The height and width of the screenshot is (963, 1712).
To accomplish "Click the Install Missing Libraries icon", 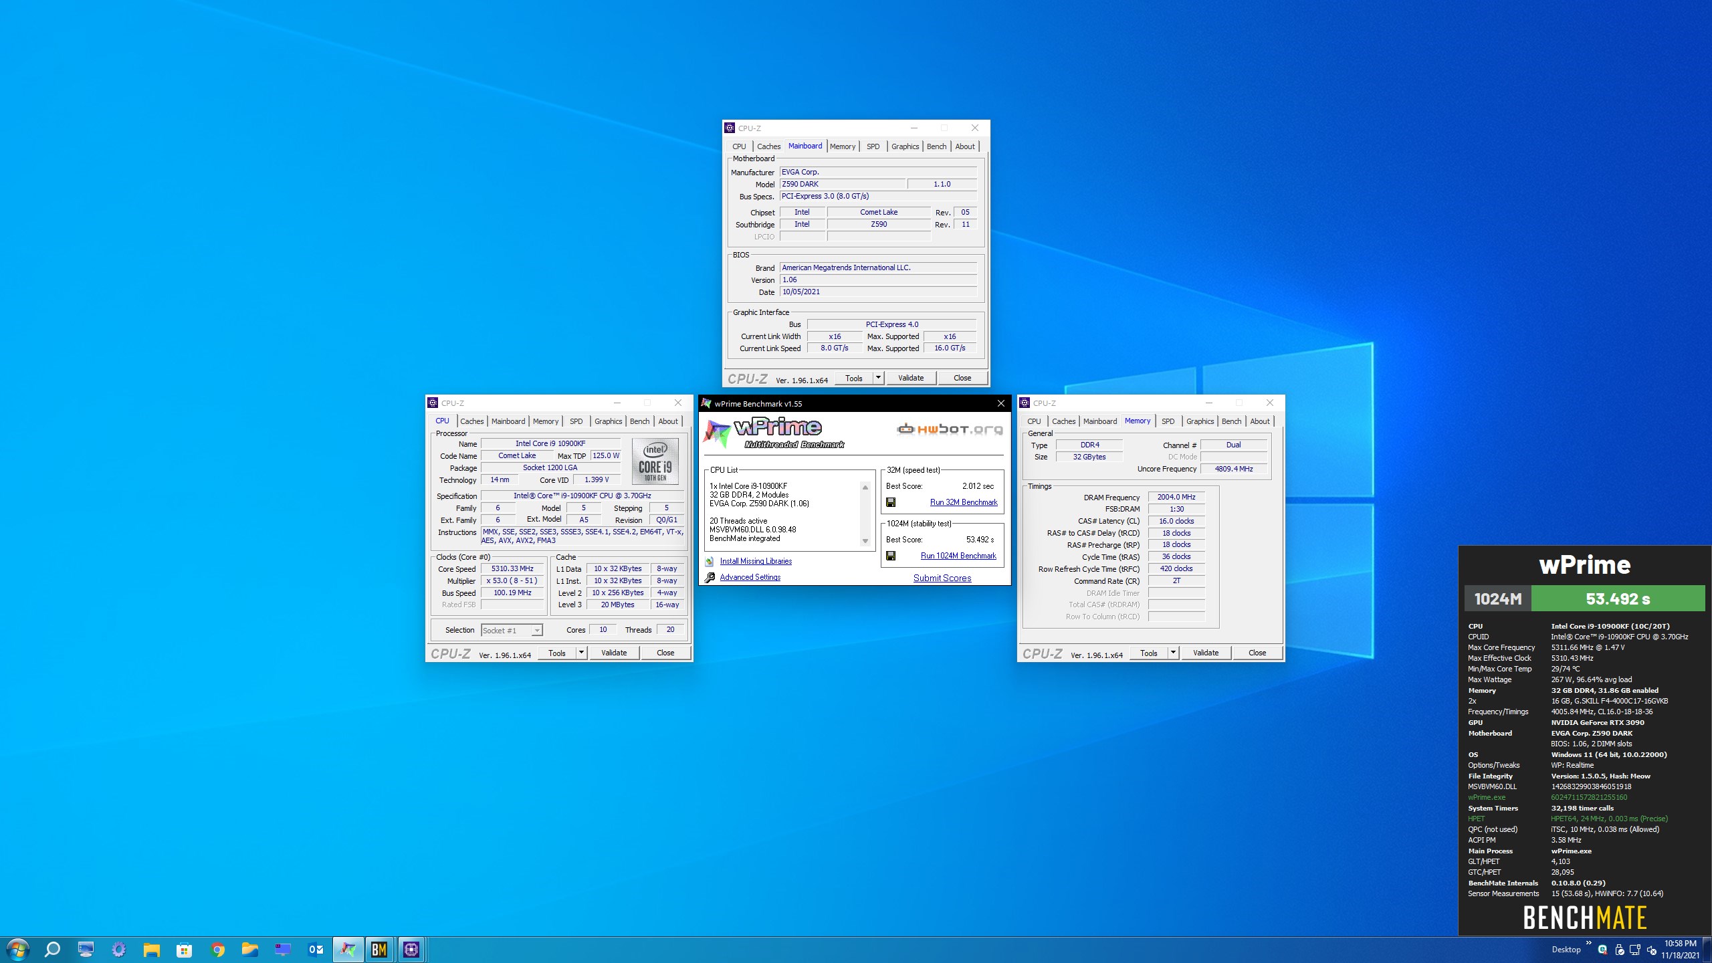I will coord(710,562).
